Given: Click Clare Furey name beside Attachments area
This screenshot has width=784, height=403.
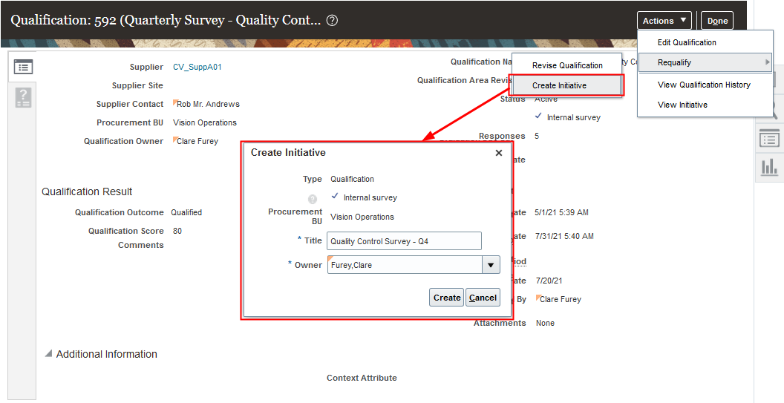Looking at the screenshot, I should coord(561,299).
